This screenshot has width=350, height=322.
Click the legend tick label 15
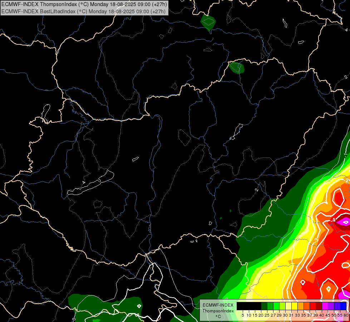255,315
